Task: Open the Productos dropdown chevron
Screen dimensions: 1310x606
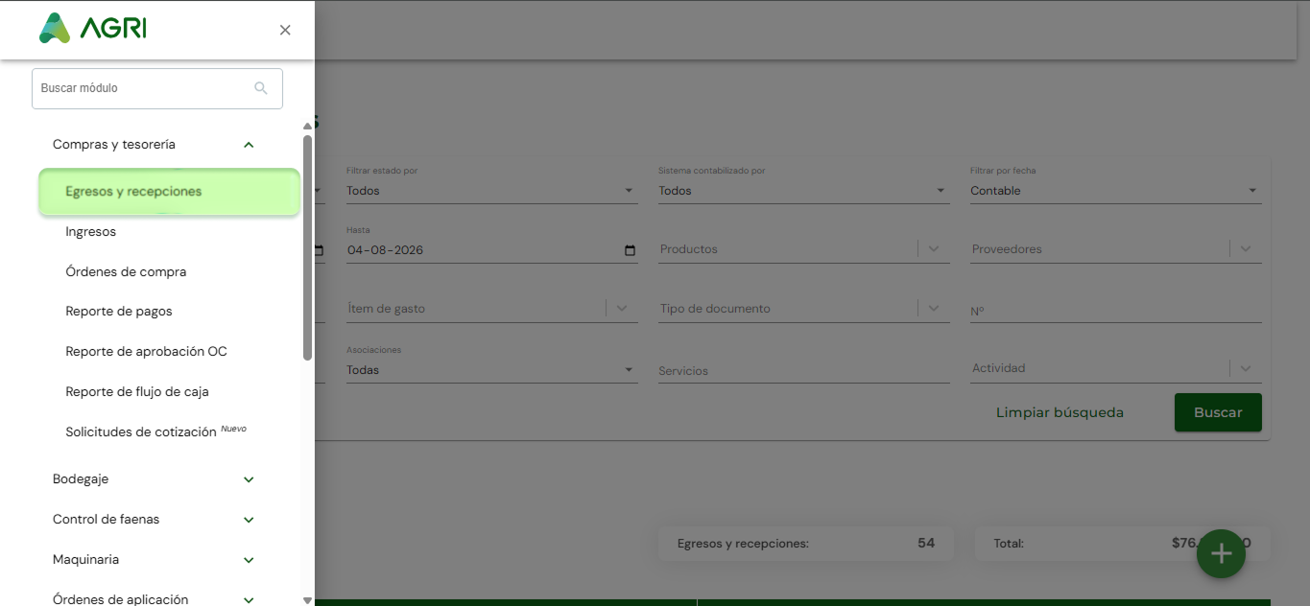Action: click(x=934, y=249)
